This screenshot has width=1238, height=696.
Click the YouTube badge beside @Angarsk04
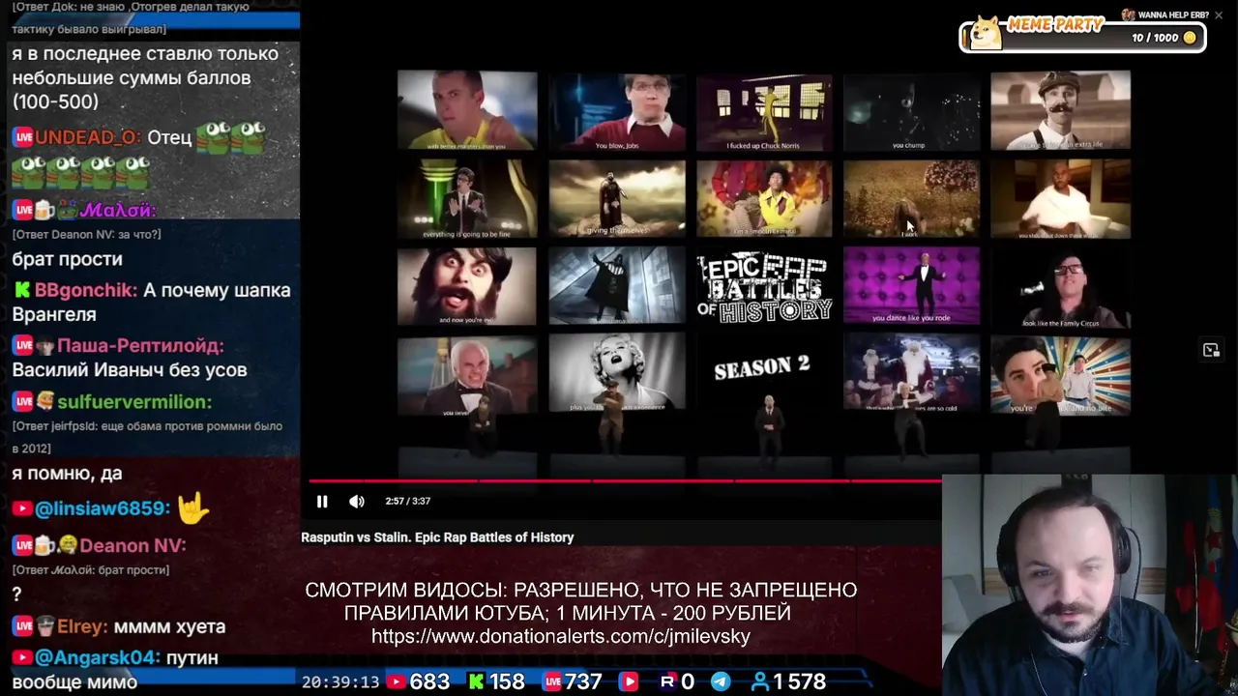[22, 657]
